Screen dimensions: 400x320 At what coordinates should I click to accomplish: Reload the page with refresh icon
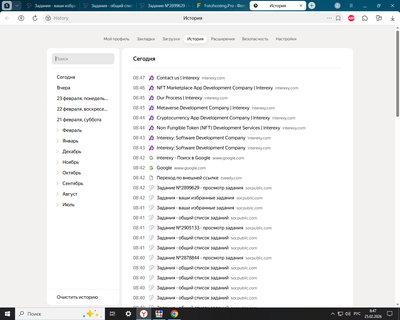35,18
